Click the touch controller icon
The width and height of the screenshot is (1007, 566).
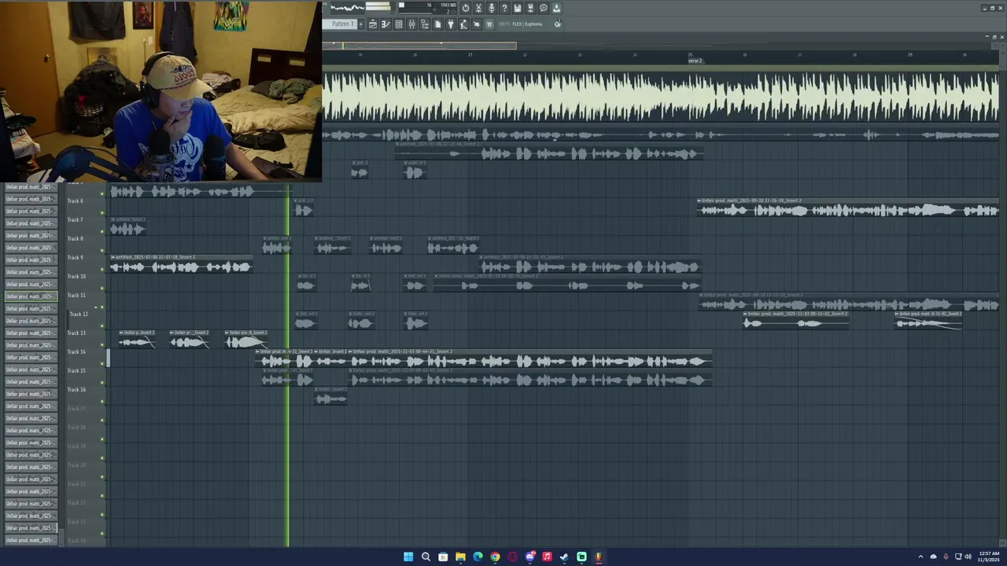point(476,24)
